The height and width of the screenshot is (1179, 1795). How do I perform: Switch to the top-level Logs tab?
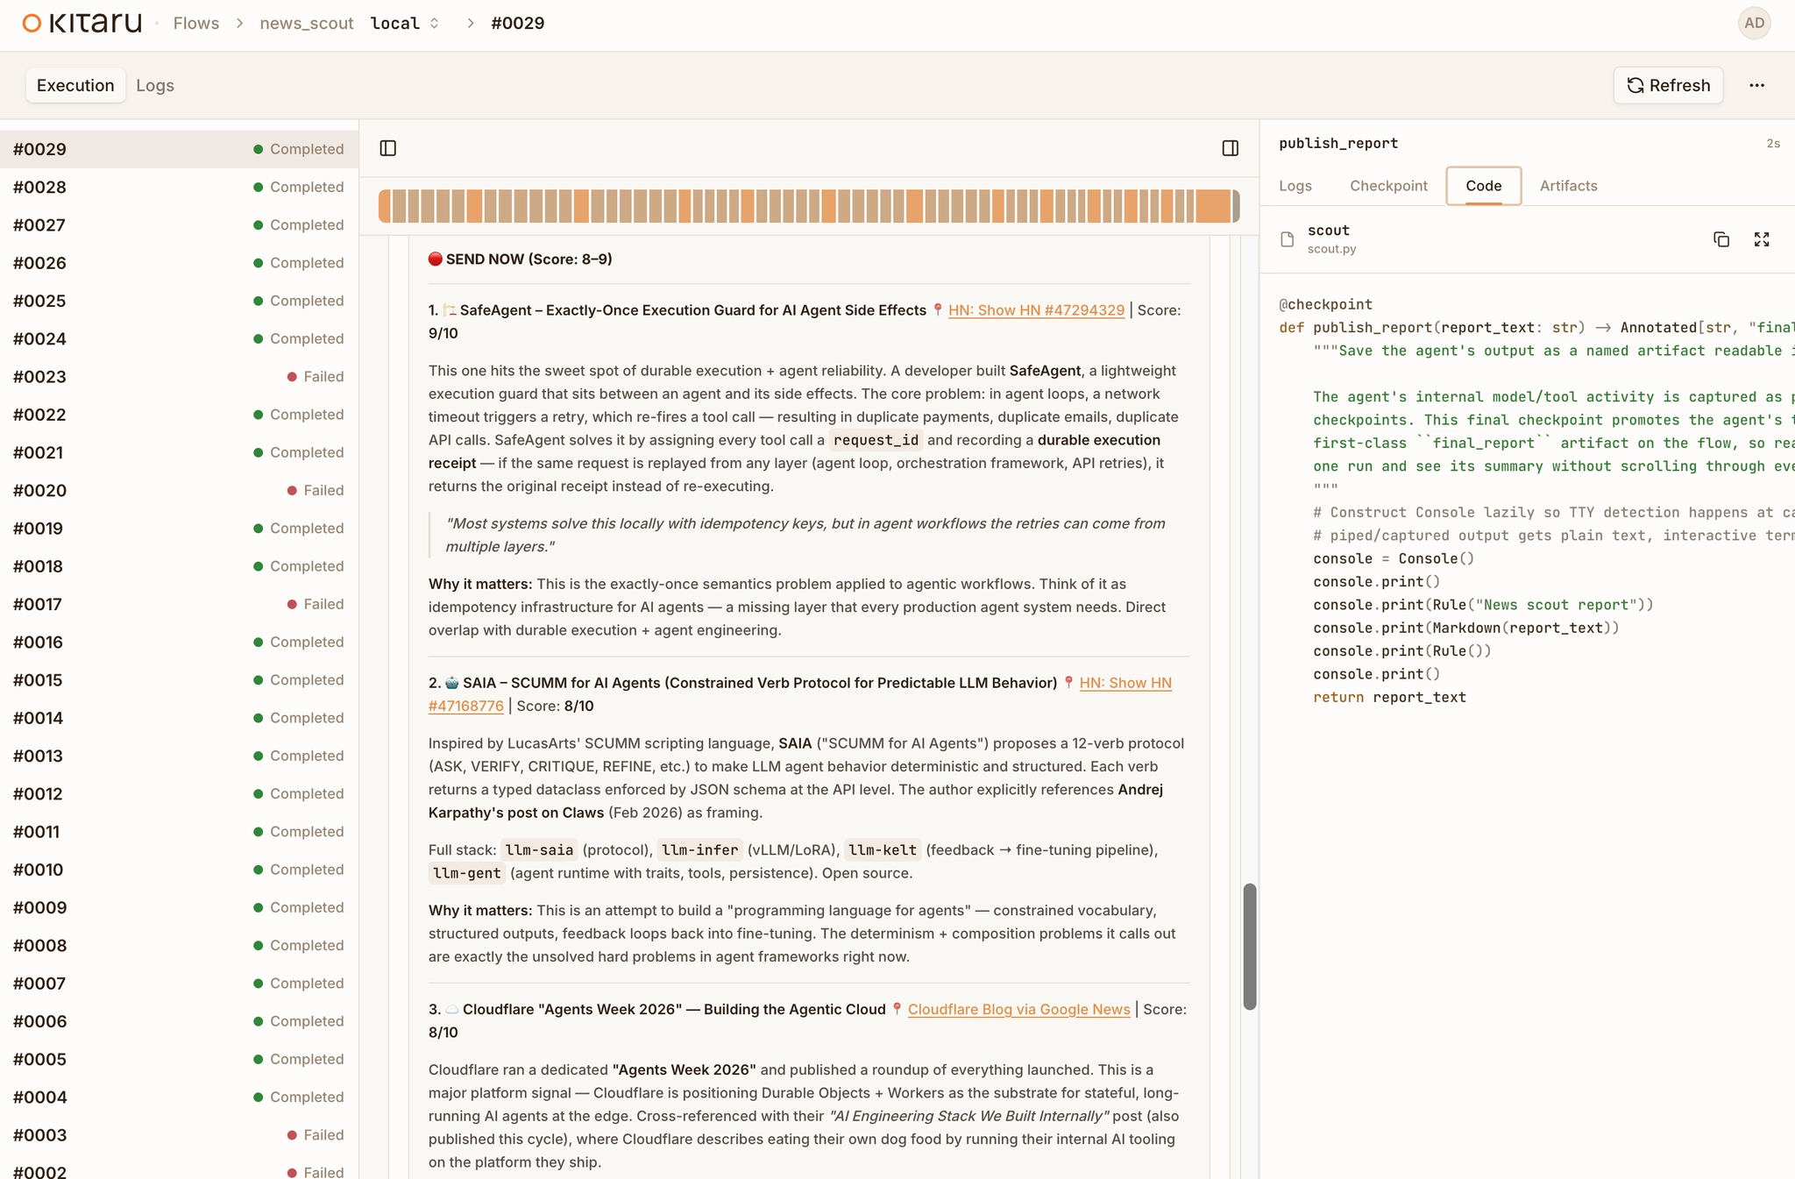click(x=155, y=85)
